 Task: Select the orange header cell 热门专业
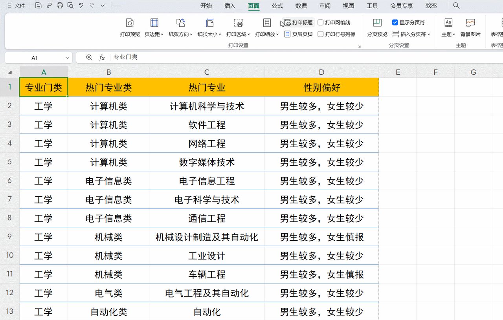pyautogui.click(x=207, y=87)
